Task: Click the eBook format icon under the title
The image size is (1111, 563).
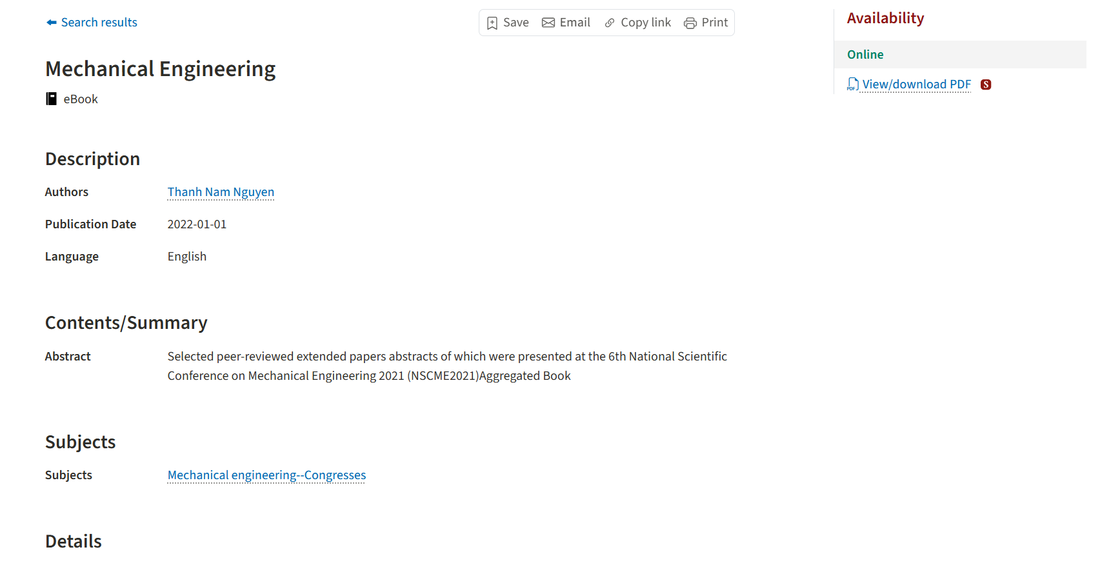Action: coord(51,98)
